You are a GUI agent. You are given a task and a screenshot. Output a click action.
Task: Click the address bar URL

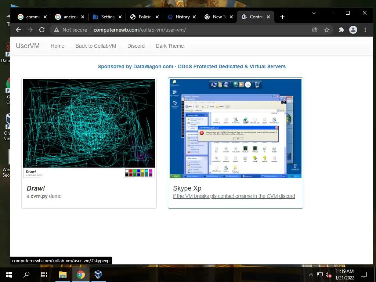(140, 30)
